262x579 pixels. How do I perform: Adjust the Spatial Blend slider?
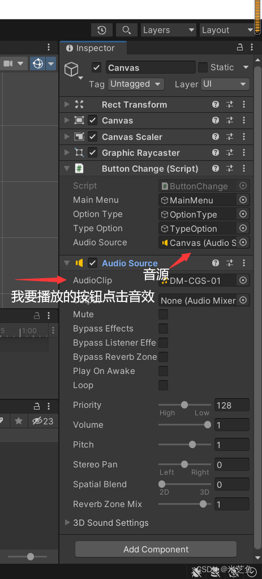184,484
